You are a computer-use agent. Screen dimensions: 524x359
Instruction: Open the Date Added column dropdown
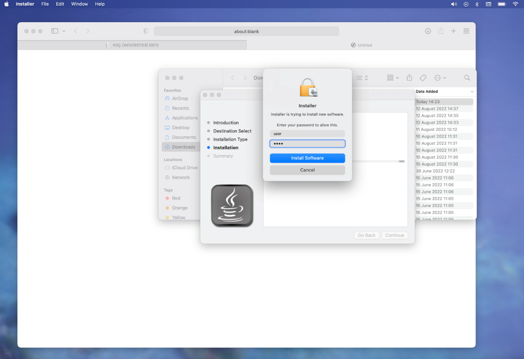[472, 91]
